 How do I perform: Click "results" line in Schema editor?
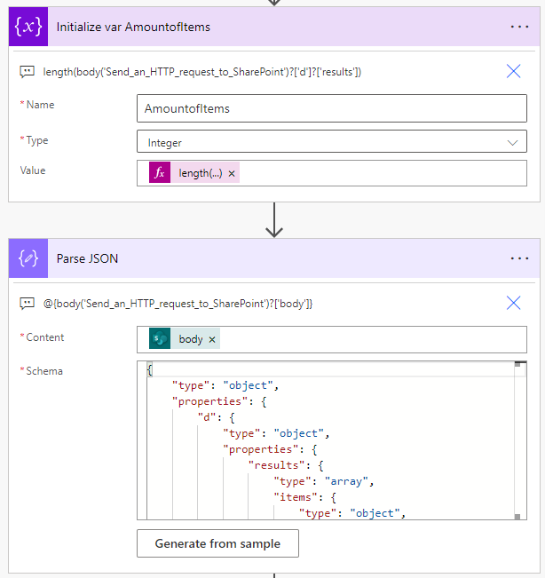point(286,465)
